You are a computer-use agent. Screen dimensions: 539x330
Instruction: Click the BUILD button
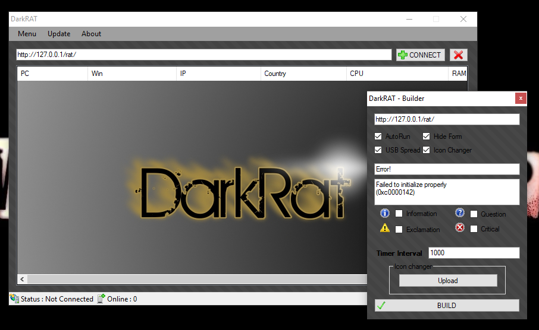tap(447, 305)
